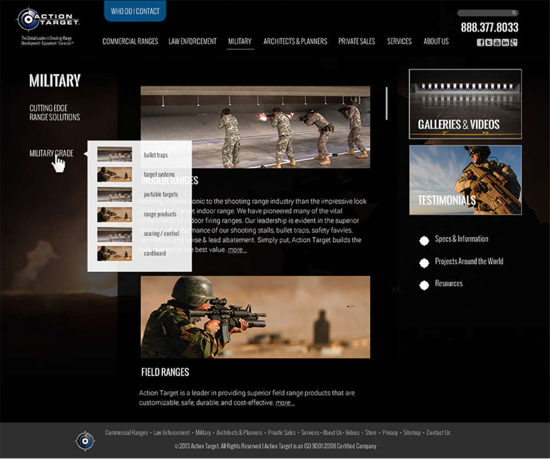Click the search magnifier icon
The width and height of the screenshot is (550, 459).
(x=514, y=13)
